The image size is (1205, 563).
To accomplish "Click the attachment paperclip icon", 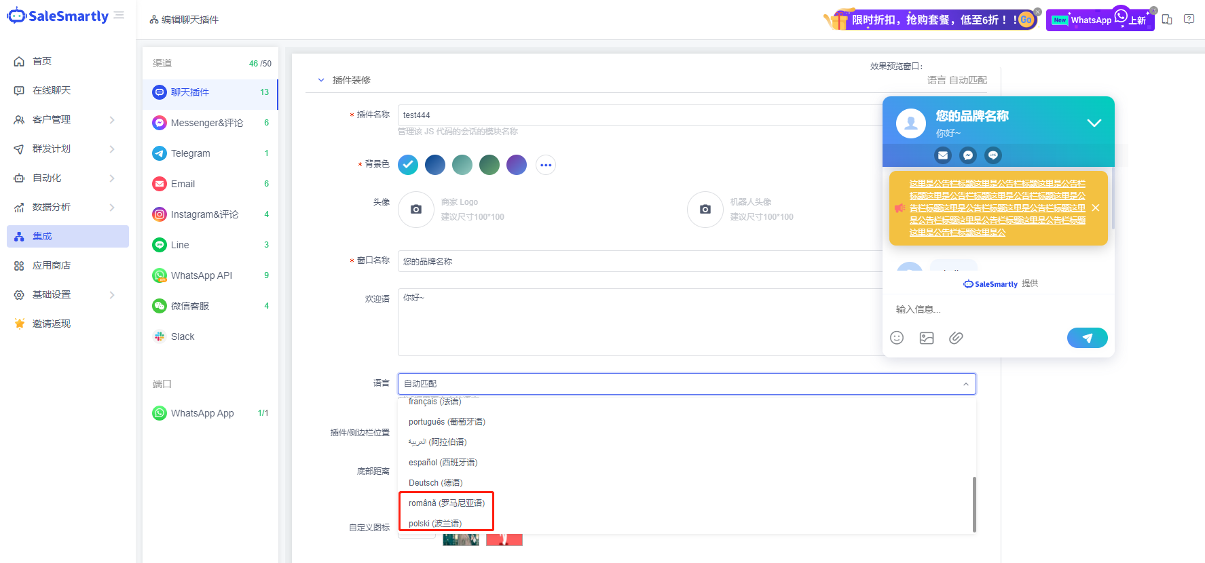I will coord(956,338).
